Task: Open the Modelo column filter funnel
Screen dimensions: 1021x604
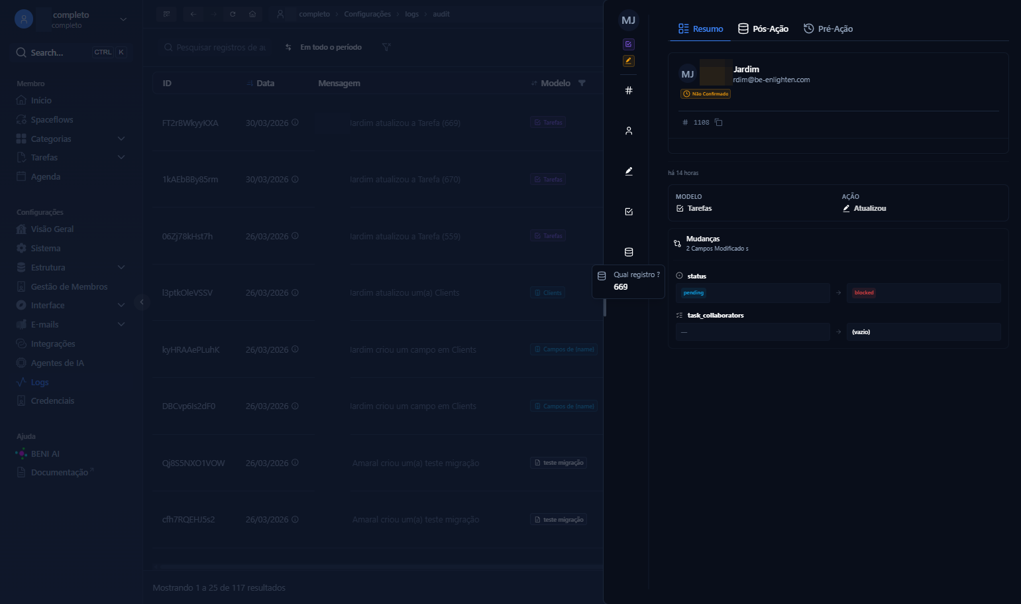Action: 582,83
